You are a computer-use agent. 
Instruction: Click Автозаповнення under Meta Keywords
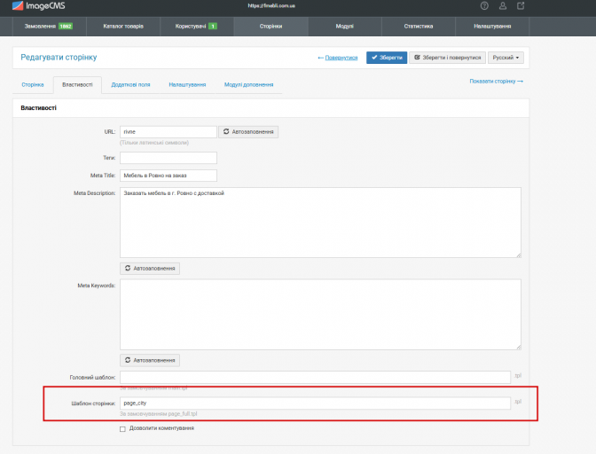(x=150, y=360)
